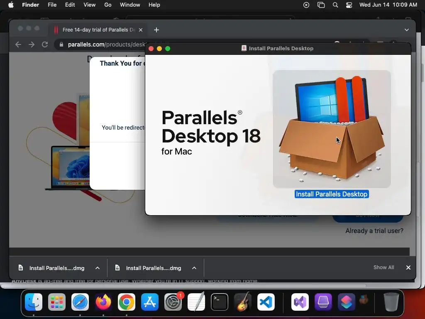Open the View menu
This screenshot has width=425, height=319.
click(90, 5)
